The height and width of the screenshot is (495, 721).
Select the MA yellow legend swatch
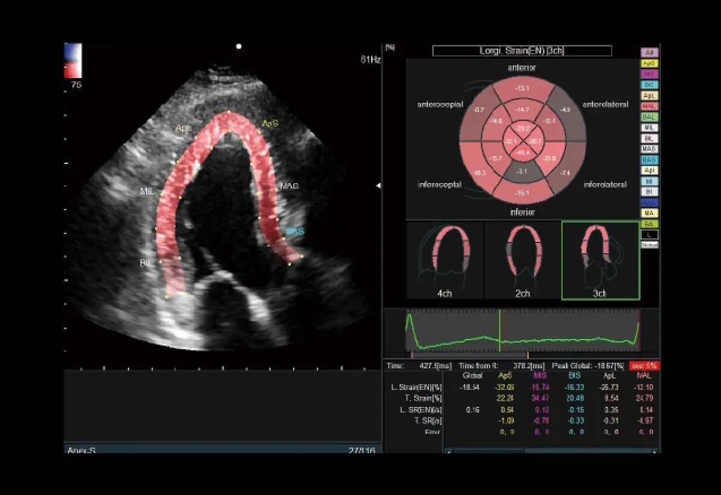650,213
